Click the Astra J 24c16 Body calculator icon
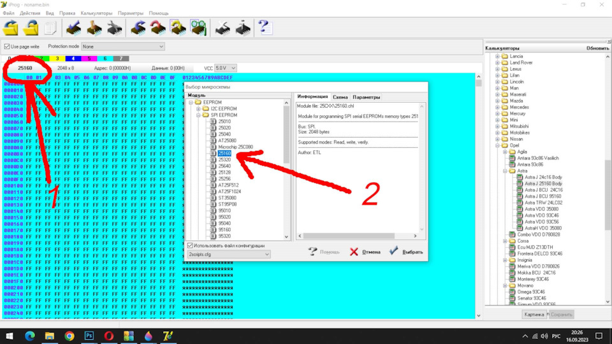 click(x=520, y=177)
